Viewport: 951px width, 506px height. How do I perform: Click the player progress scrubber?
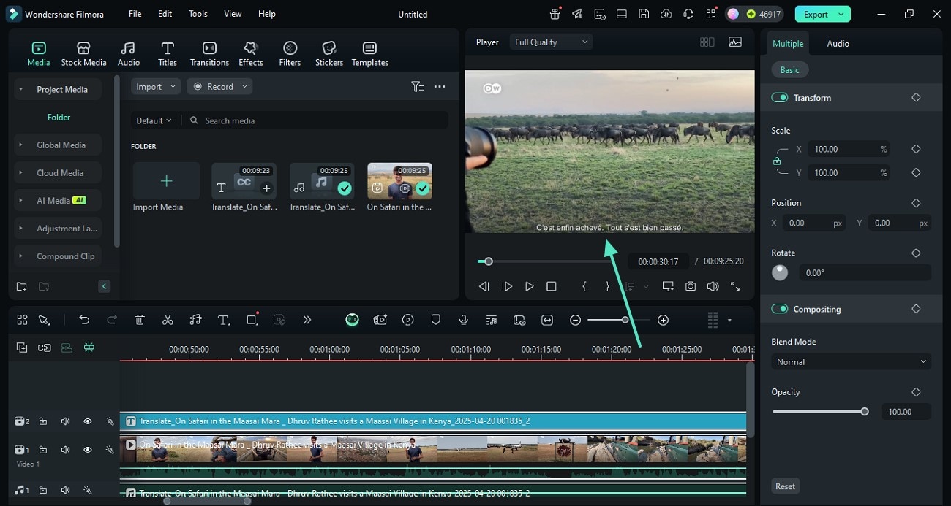(x=489, y=261)
